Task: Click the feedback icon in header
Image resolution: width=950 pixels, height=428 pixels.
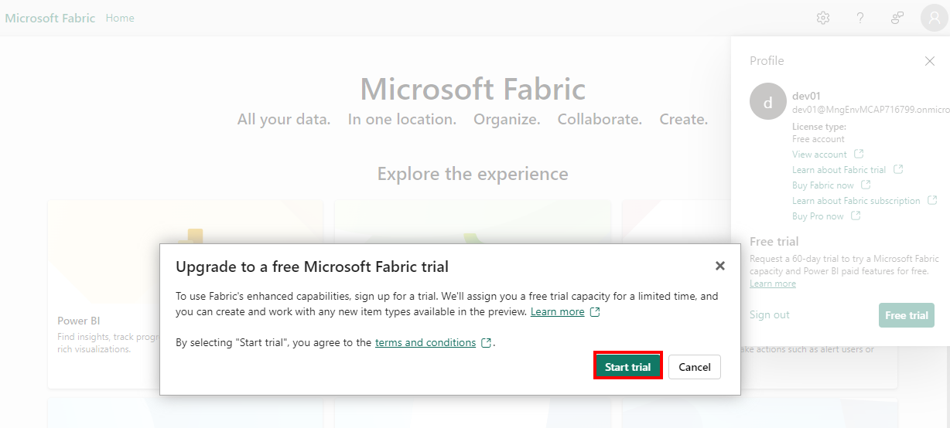Action: tap(897, 18)
